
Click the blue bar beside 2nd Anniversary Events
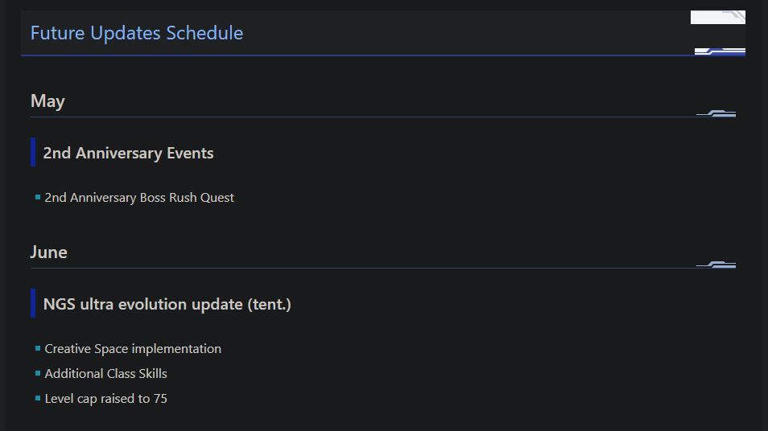(33, 152)
